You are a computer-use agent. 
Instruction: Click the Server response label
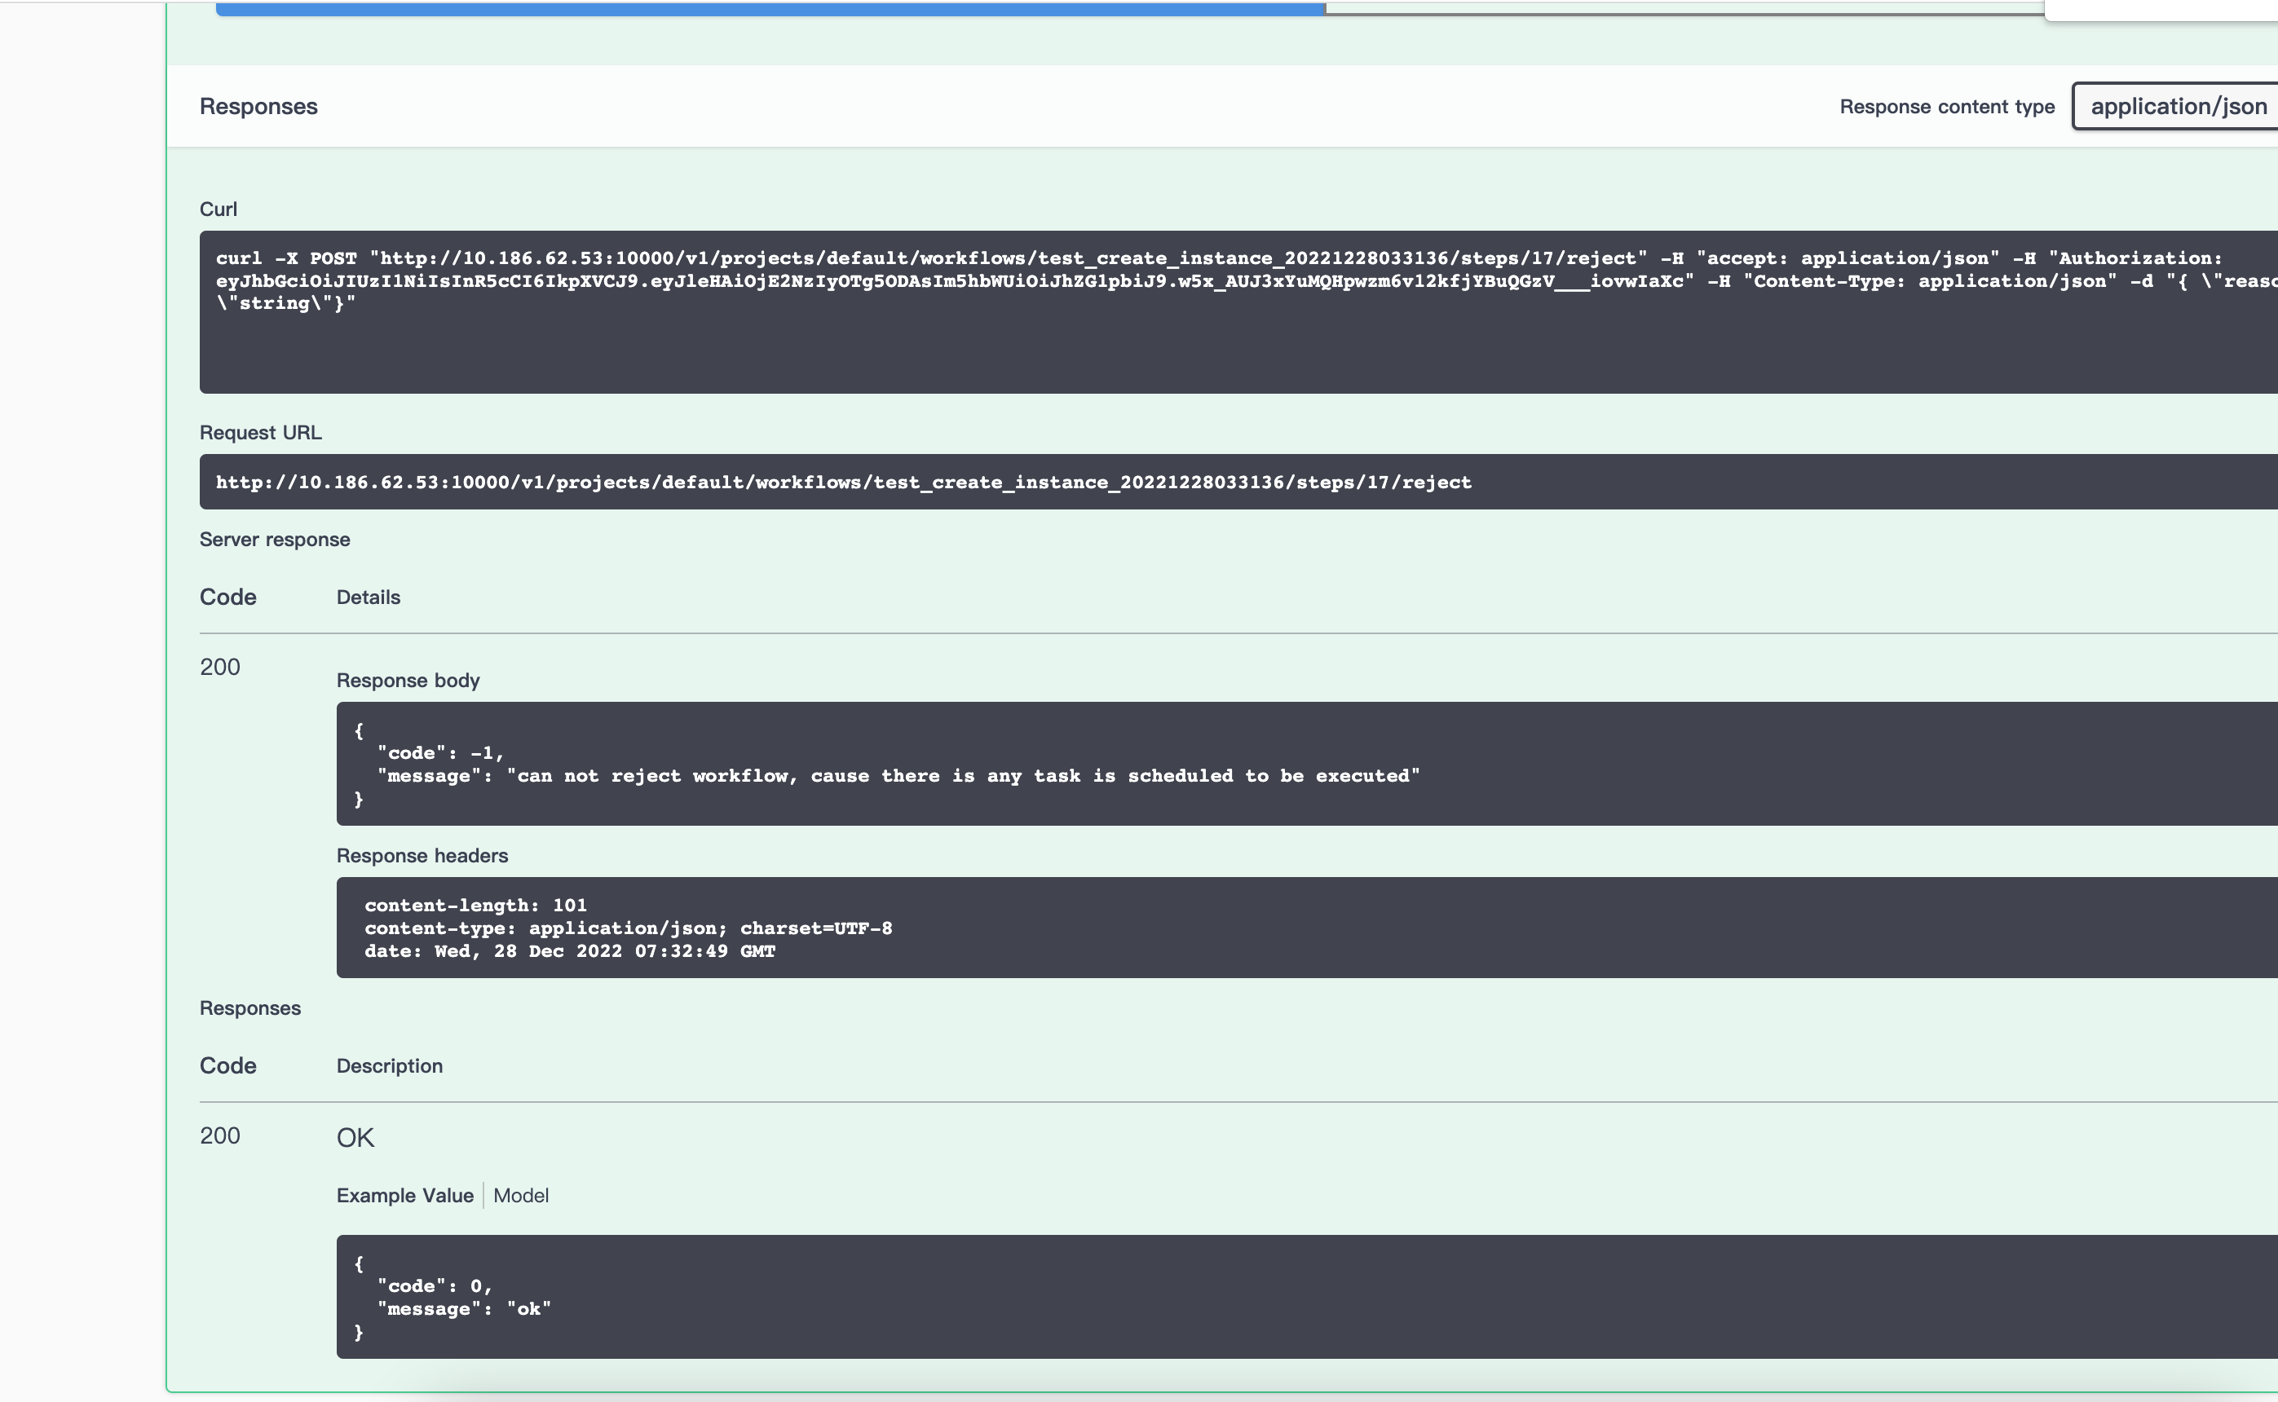[x=274, y=539]
